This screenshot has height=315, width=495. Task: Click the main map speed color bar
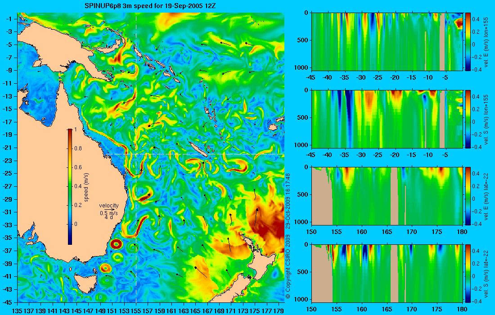tap(70, 187)
